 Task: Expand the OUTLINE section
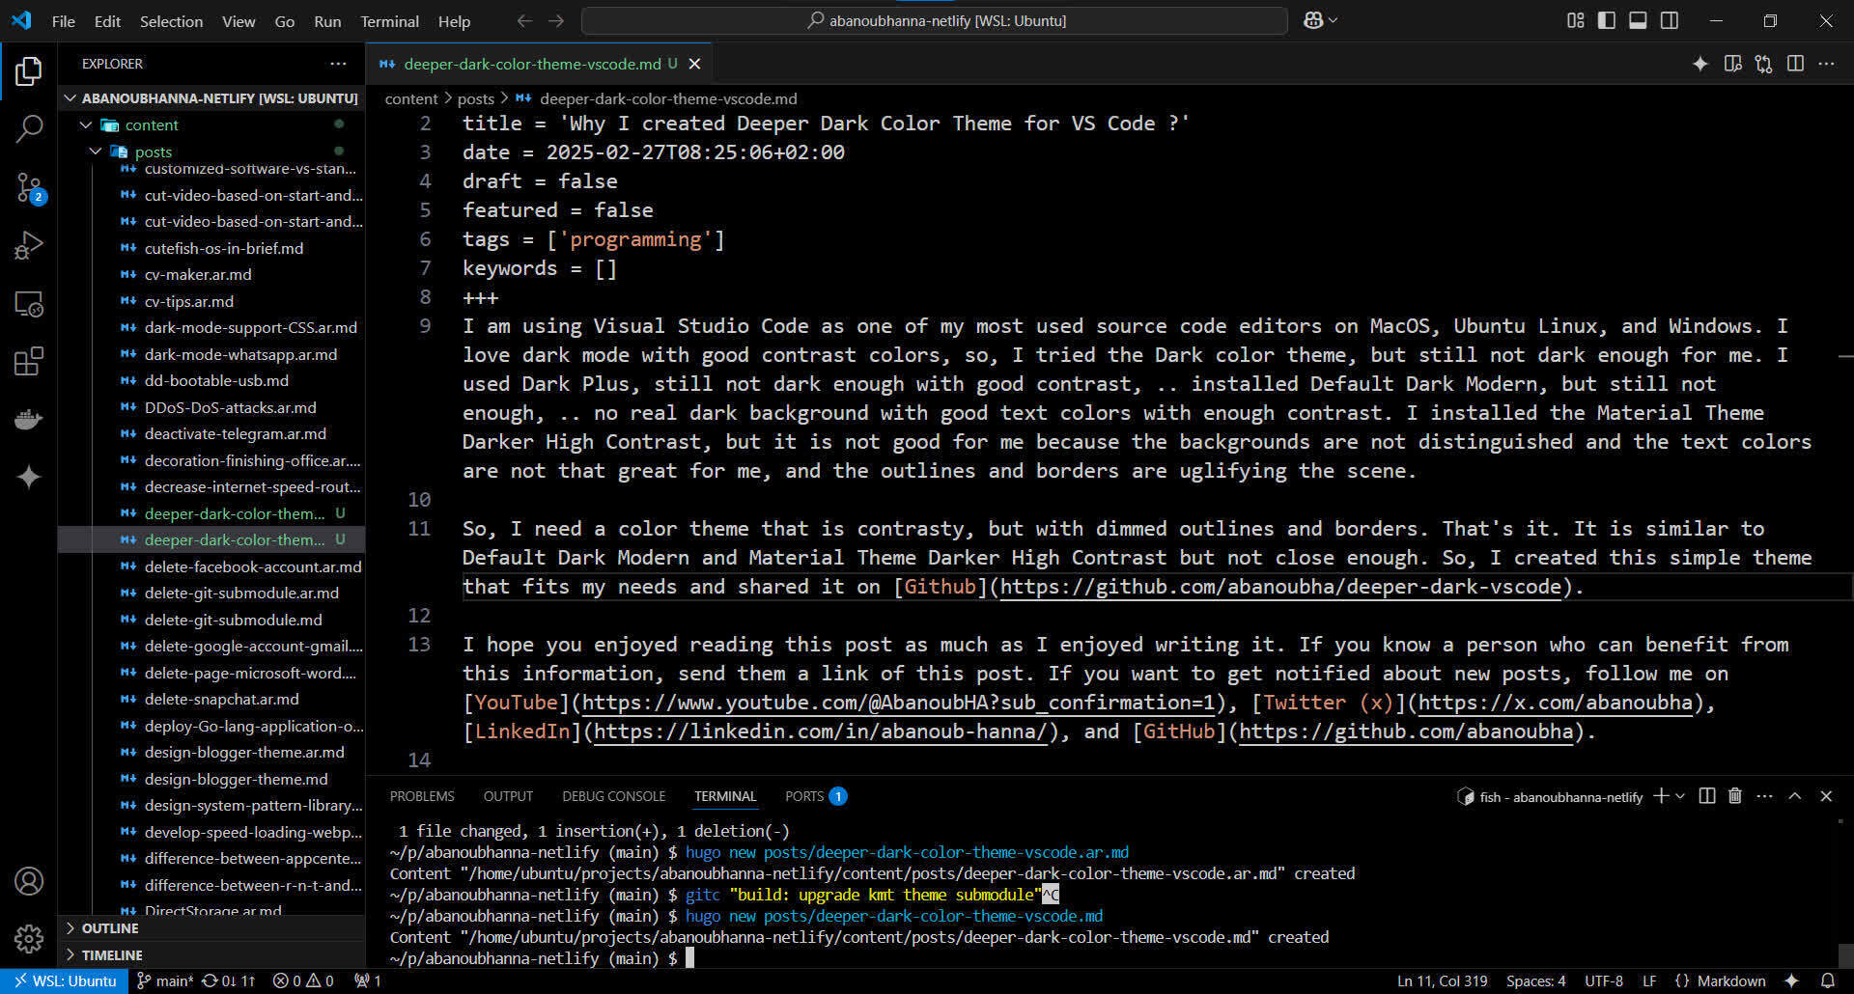[x=109, y=928]
